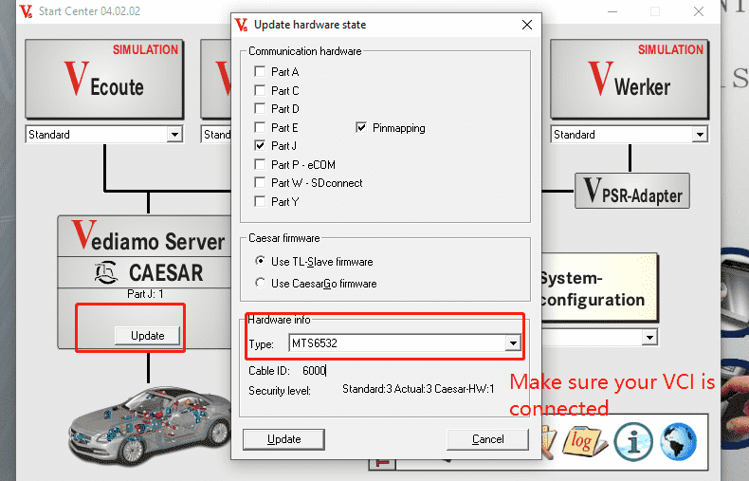Viewport: 749px width, 481px height.
Task: Open the Ecoute application tile
Action: tap(104, 79)
